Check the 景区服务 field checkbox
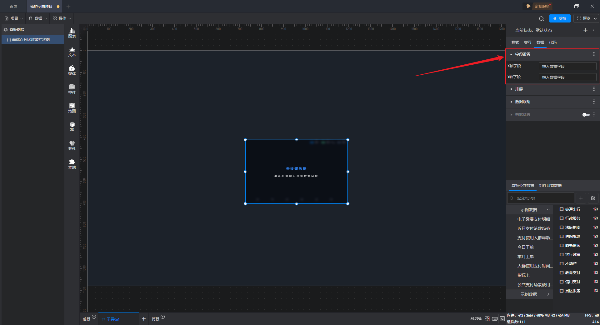 pyautogui.click(x=562, y=291)
